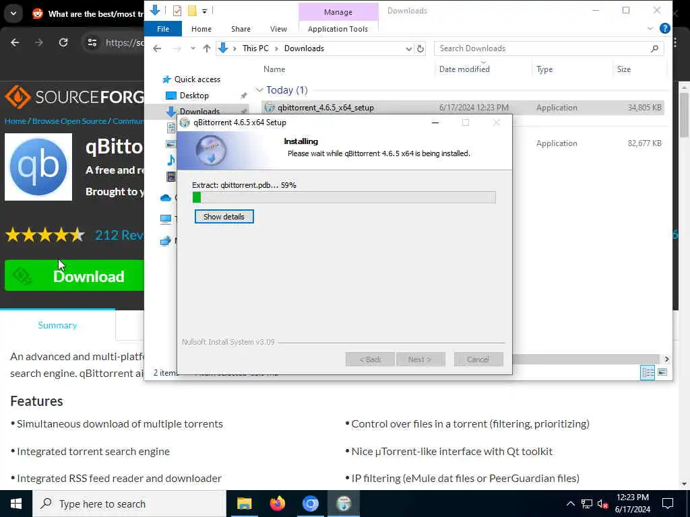The image size is (690, 517).
Task: Open Home ribbon tab in Explorer
Action: (x=201, y=29)
